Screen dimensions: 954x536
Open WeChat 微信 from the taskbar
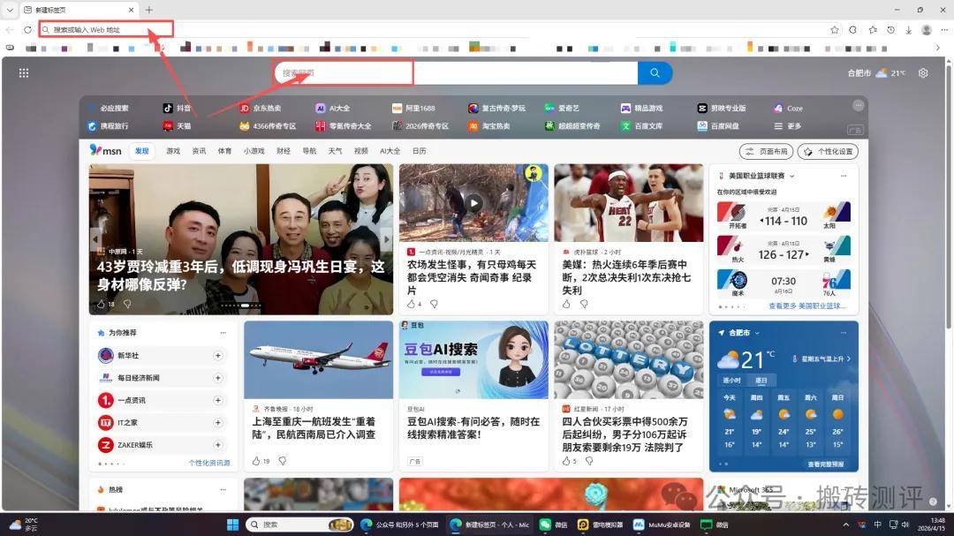coord(554,525)
